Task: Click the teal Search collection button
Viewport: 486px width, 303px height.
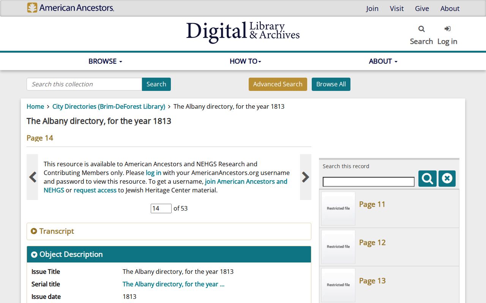Action: (x=156, y=84)
